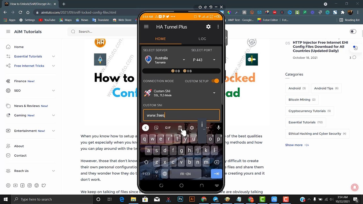Screen dimensions: 363x204
Task: Open keyboard settings gear
Action: 192,128
